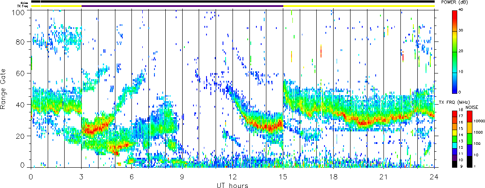Select the 1000 label on NOISE scale
The image size is (485, 188).
tap(478, 132)
